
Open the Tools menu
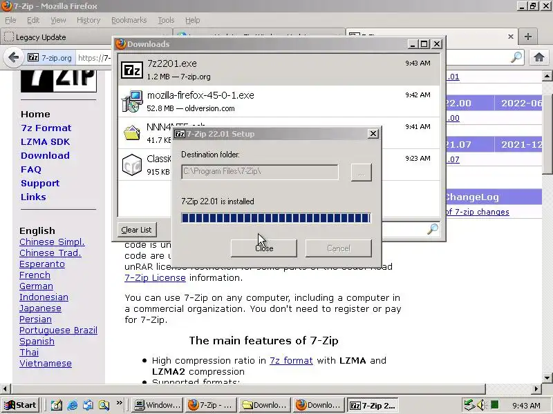coord(166,20)
